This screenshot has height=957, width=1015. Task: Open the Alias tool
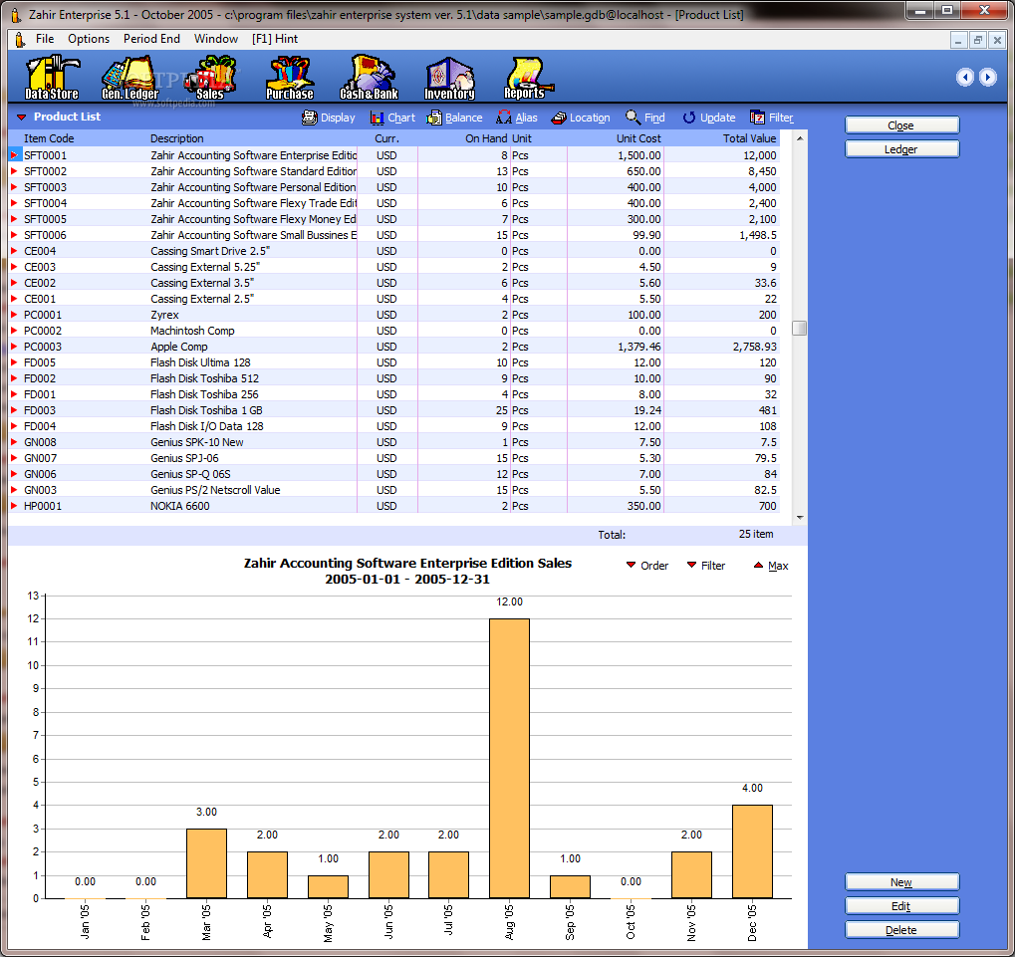[x=517, y=118]
